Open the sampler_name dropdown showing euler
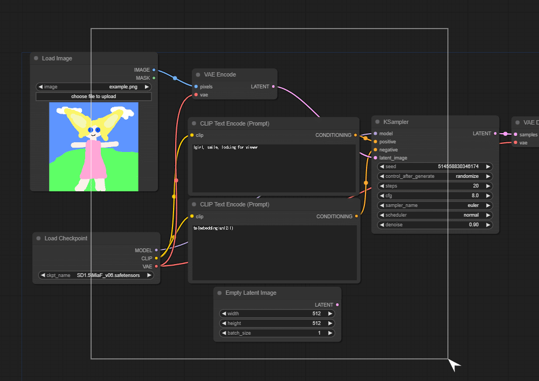The image size is (539, 381). click(x=435, y=205)
